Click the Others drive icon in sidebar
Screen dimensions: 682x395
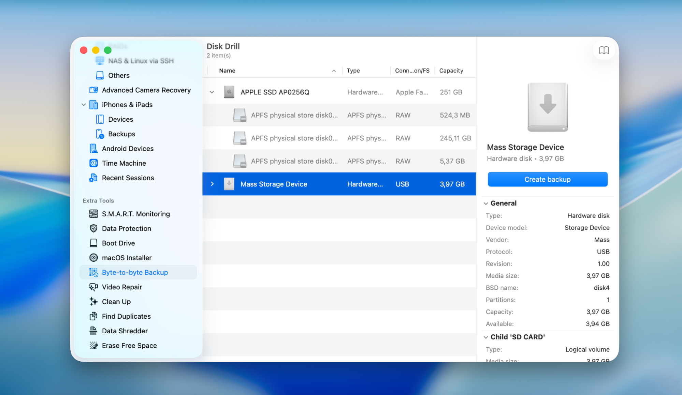[100, 75]
